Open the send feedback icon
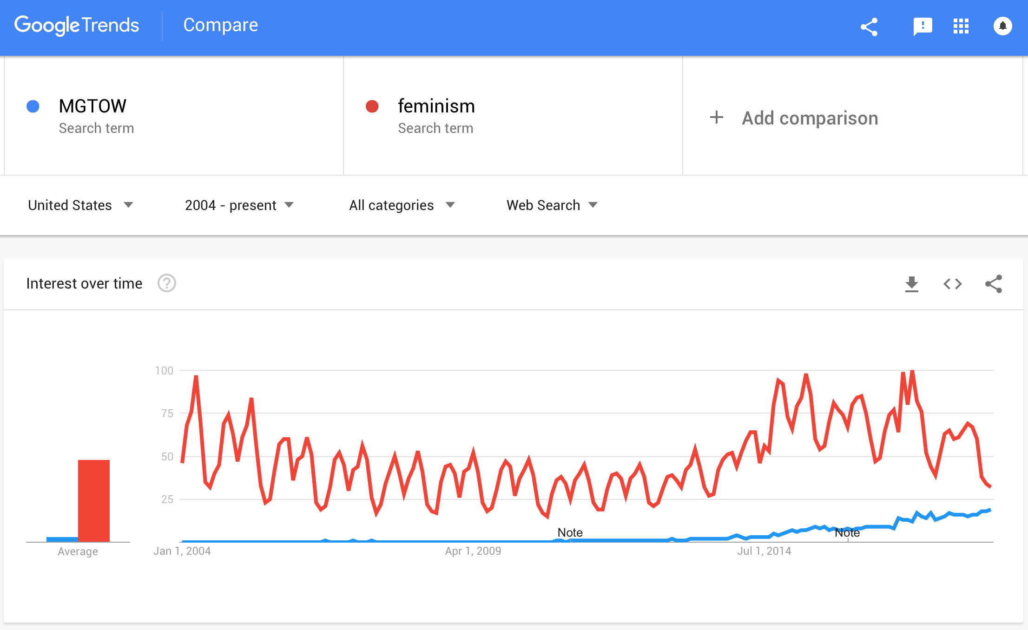This screenshot has width=1028, height=630. (922, 26)
